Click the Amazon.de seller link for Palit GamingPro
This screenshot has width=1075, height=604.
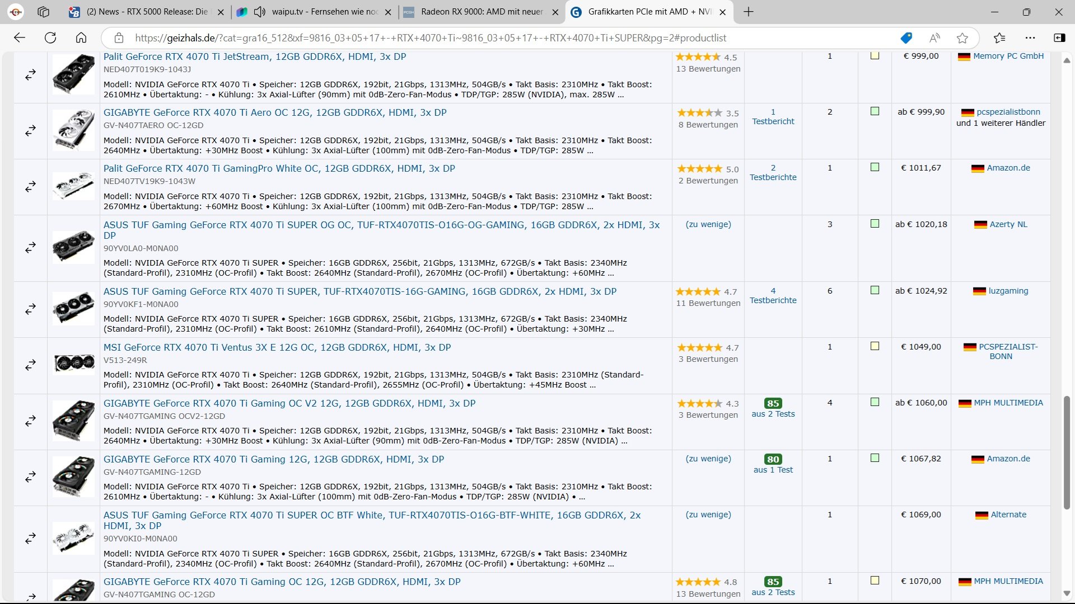point(1008,168)
